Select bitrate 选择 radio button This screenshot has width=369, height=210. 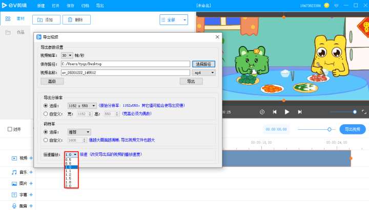point(46,132)
